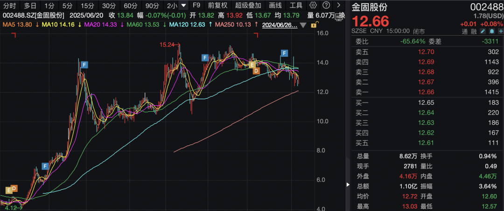This screenshot has width=504, height=211.
Task: Toggle 超级叠加 overlay mode
Action: click(248, 6)
